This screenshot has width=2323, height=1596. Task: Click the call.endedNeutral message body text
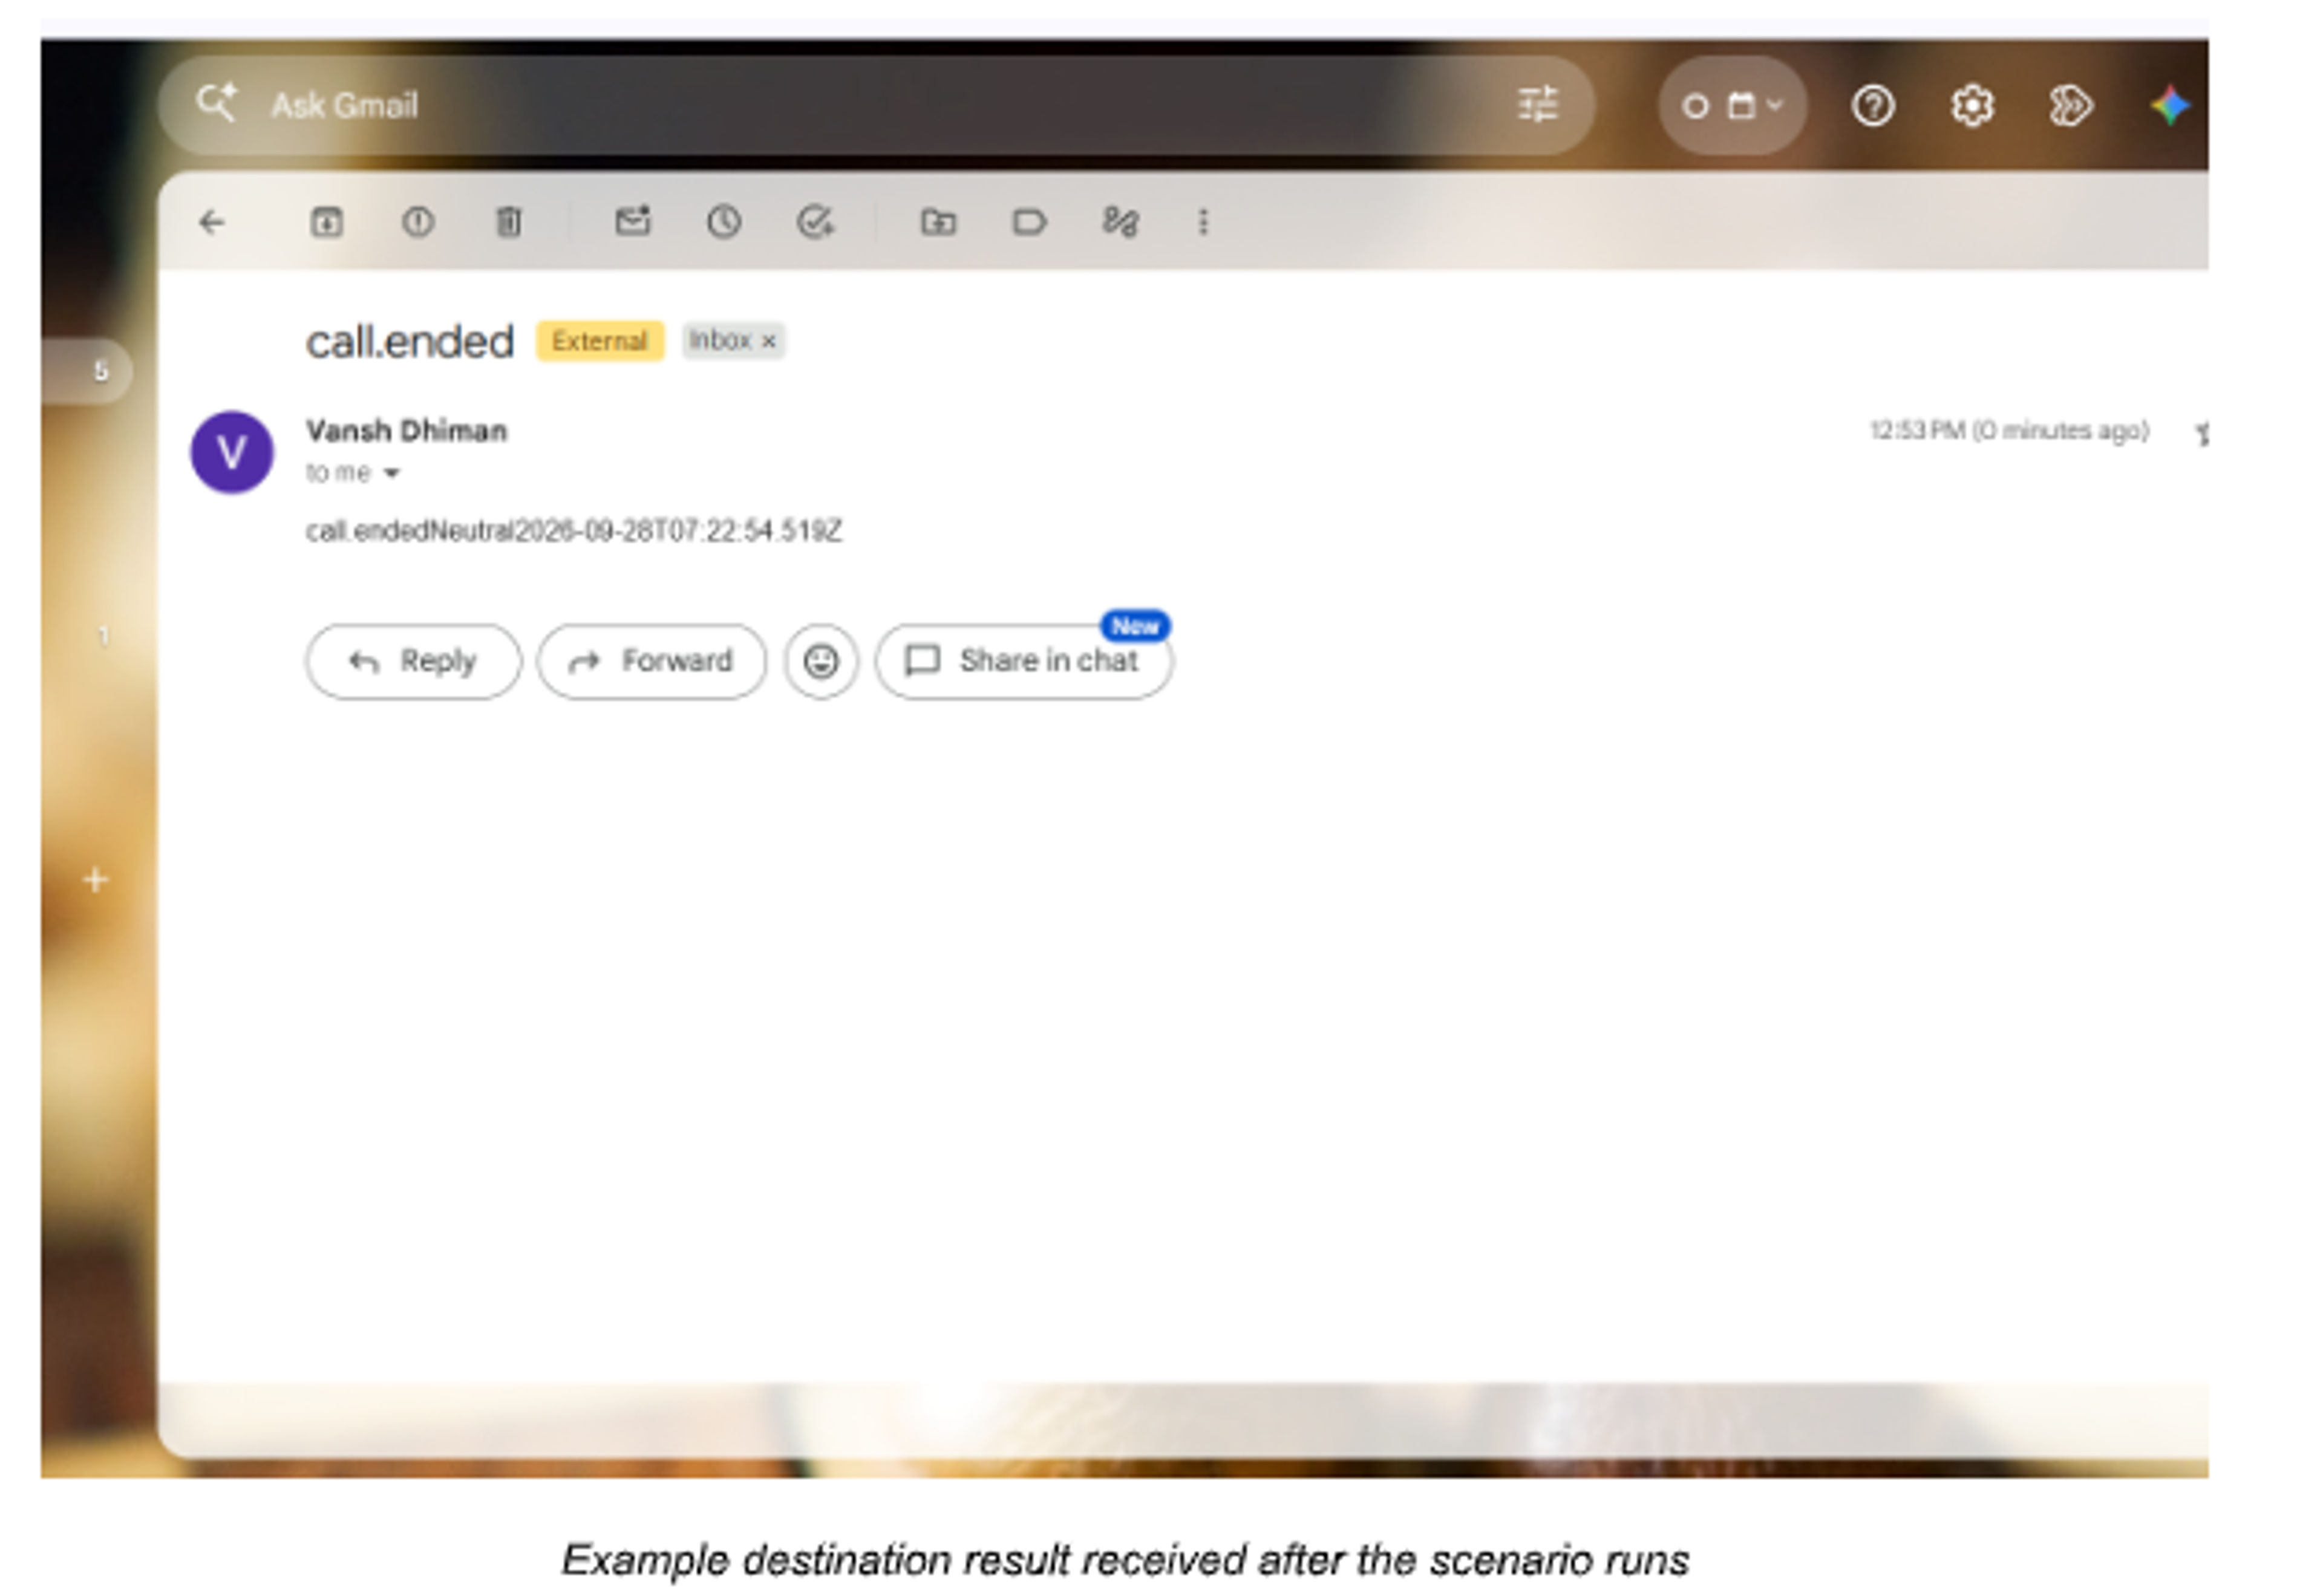tap(574, 531)
